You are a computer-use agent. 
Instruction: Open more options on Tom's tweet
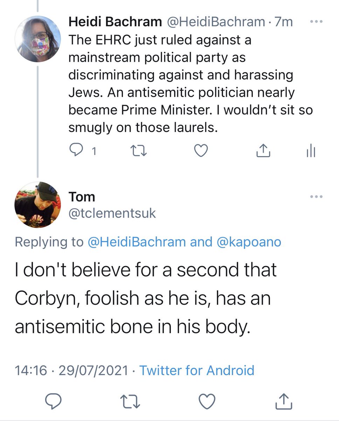316,197
